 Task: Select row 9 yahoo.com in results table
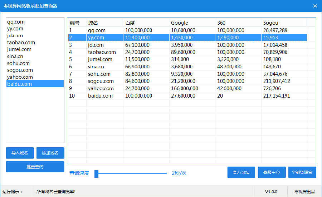tap(100, 88)
